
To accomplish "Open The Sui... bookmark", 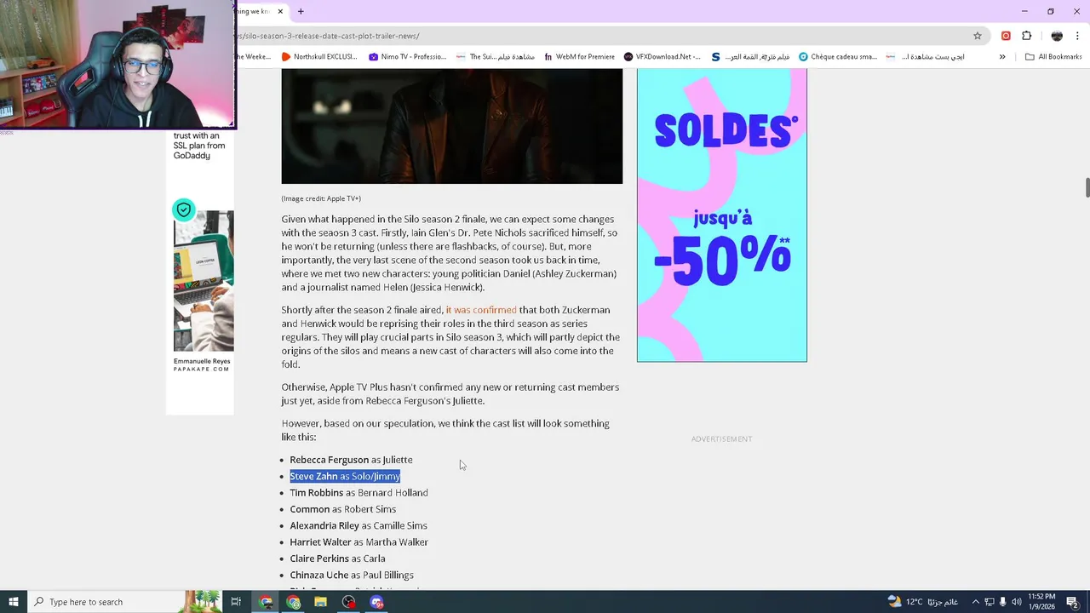I will click(x=496, y=57).
